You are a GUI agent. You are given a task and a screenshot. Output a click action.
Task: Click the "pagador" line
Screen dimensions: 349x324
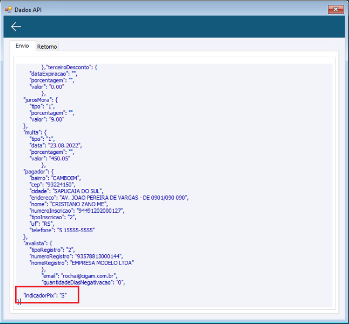point(38,171)
